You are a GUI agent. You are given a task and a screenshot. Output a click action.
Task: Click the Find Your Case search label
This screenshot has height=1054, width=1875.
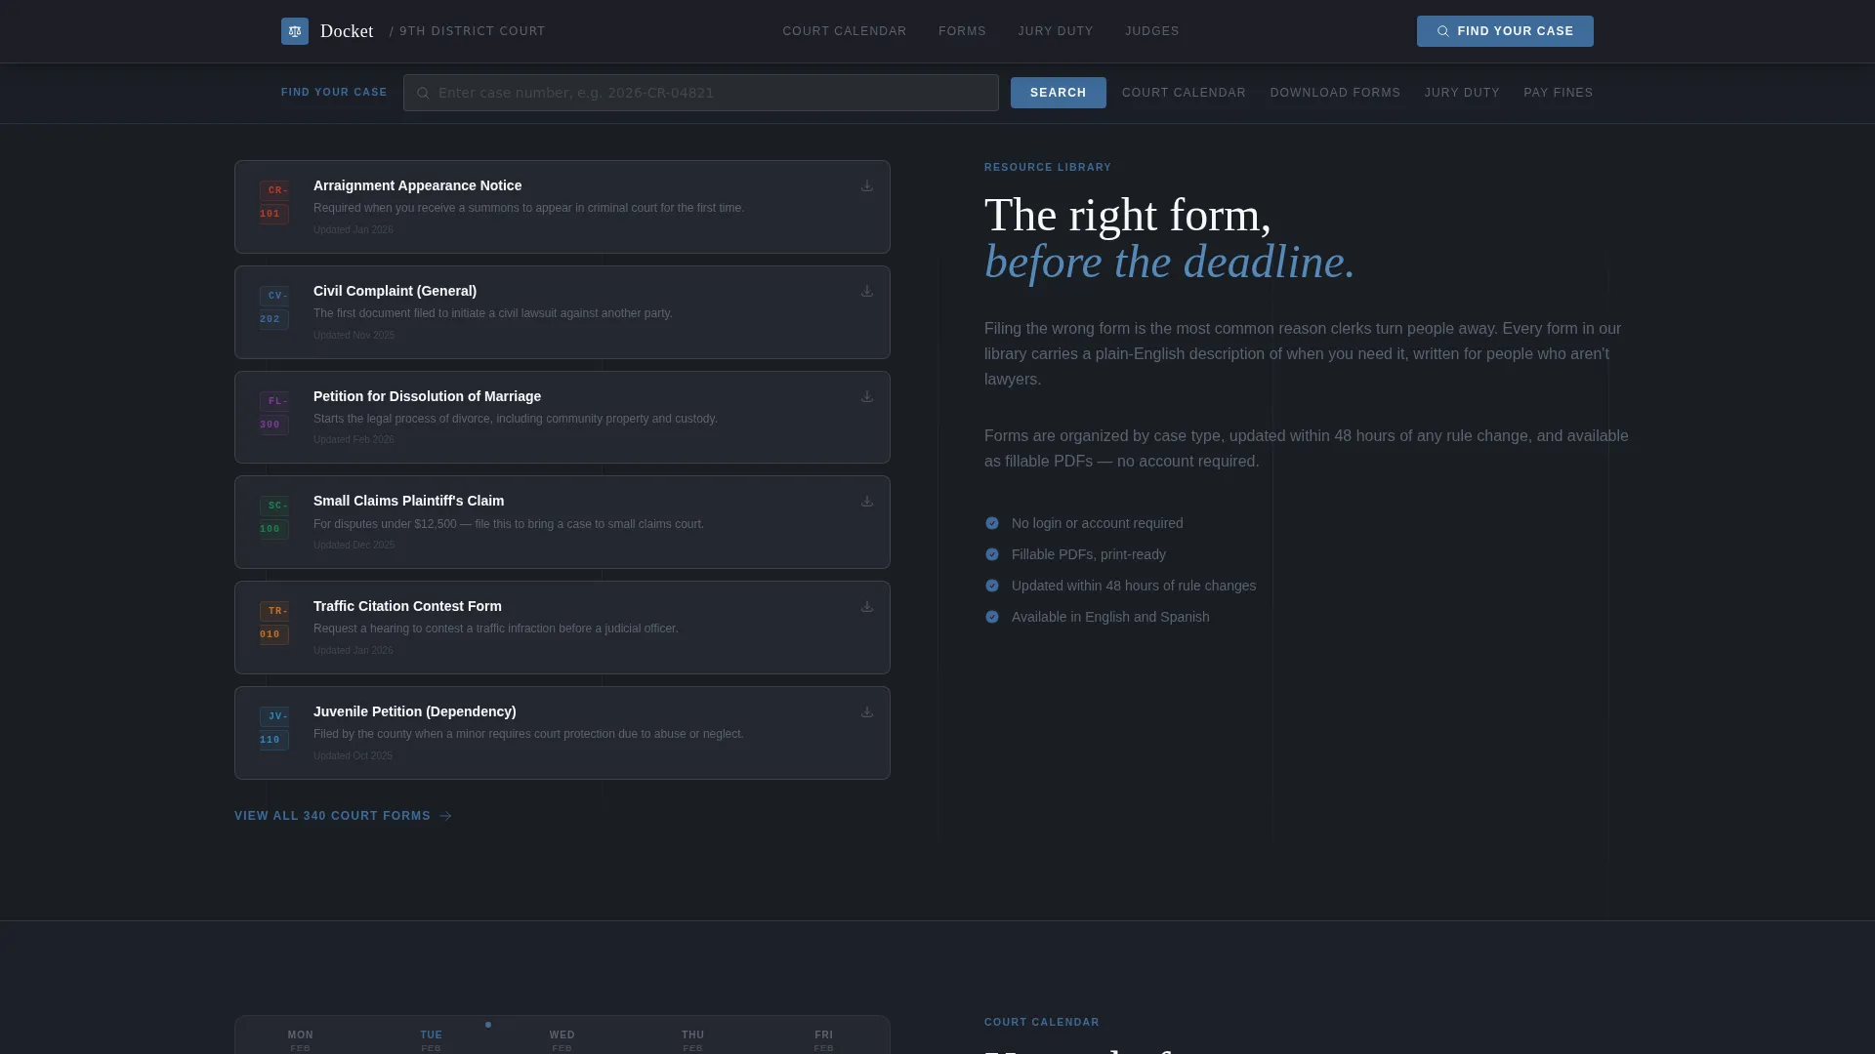click(x=334, y=92)
